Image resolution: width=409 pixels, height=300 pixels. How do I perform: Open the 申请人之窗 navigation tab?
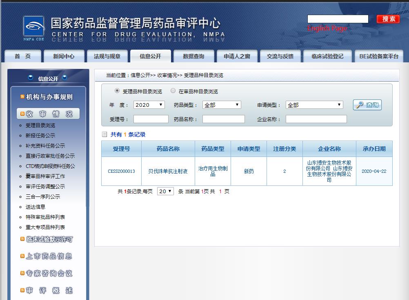237,56
